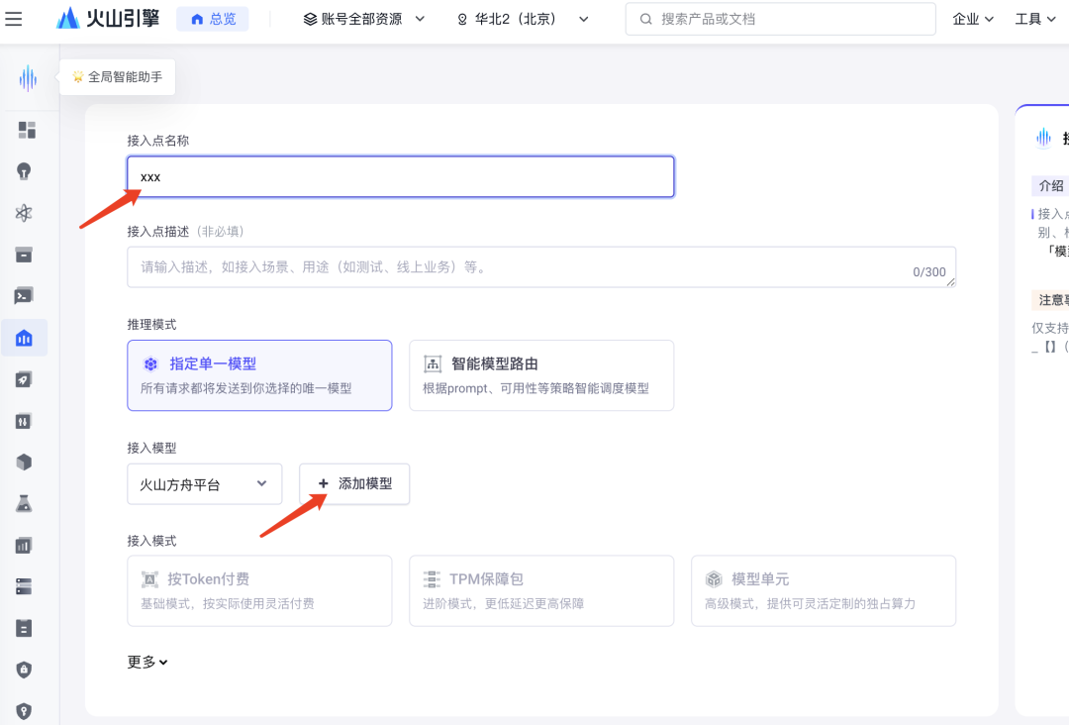
Task: Open the lab flask icon in the sidebar
Action: [25, 503]
